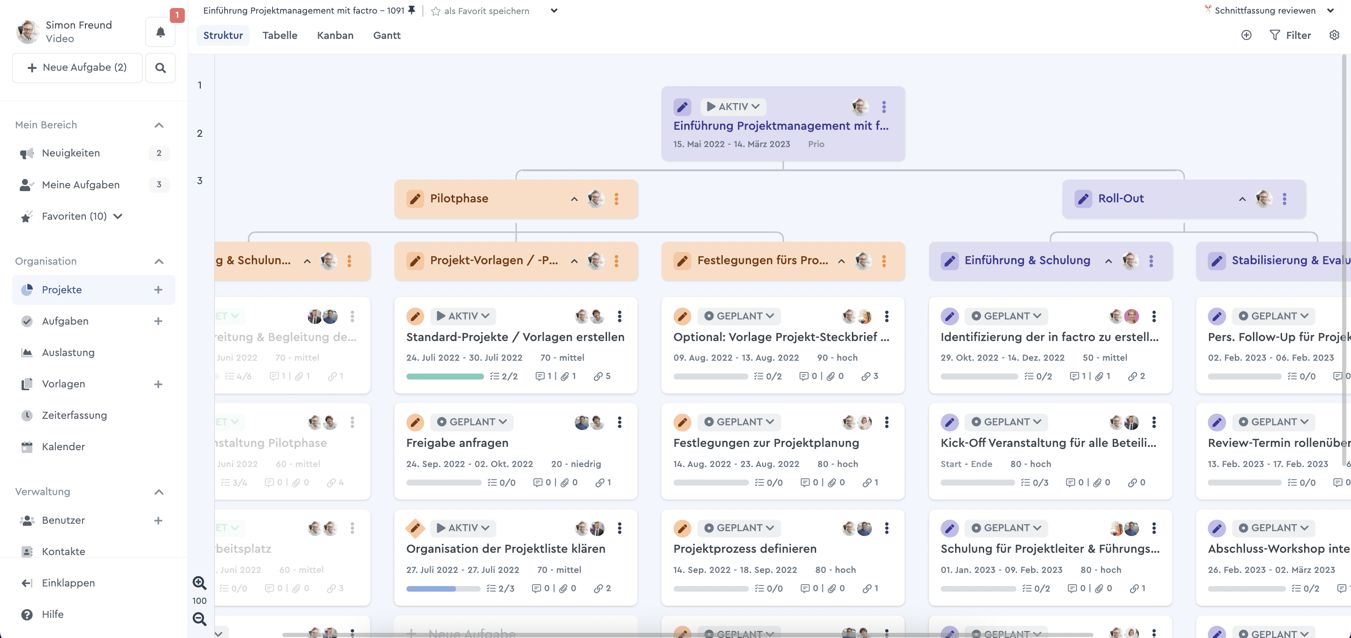Click checklist icon on Kick-Off Veranstaltung card
This screenshot has width=1351, height=638.
pyautogui.click(x=1025, y=482)
